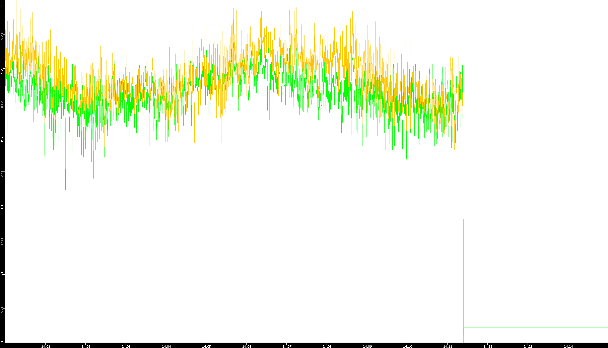Select the 5223 y-axis label
The height and width of the screenshot is (348, 608).
(x=2, y=36)
